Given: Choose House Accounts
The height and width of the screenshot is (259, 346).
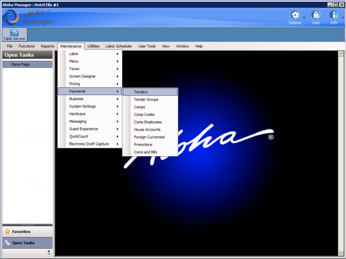Looking at the screenshot, I should tap(150, 129).
